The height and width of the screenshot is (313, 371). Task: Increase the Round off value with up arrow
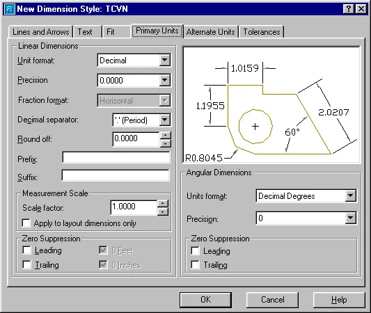click(x=166, y=136)
